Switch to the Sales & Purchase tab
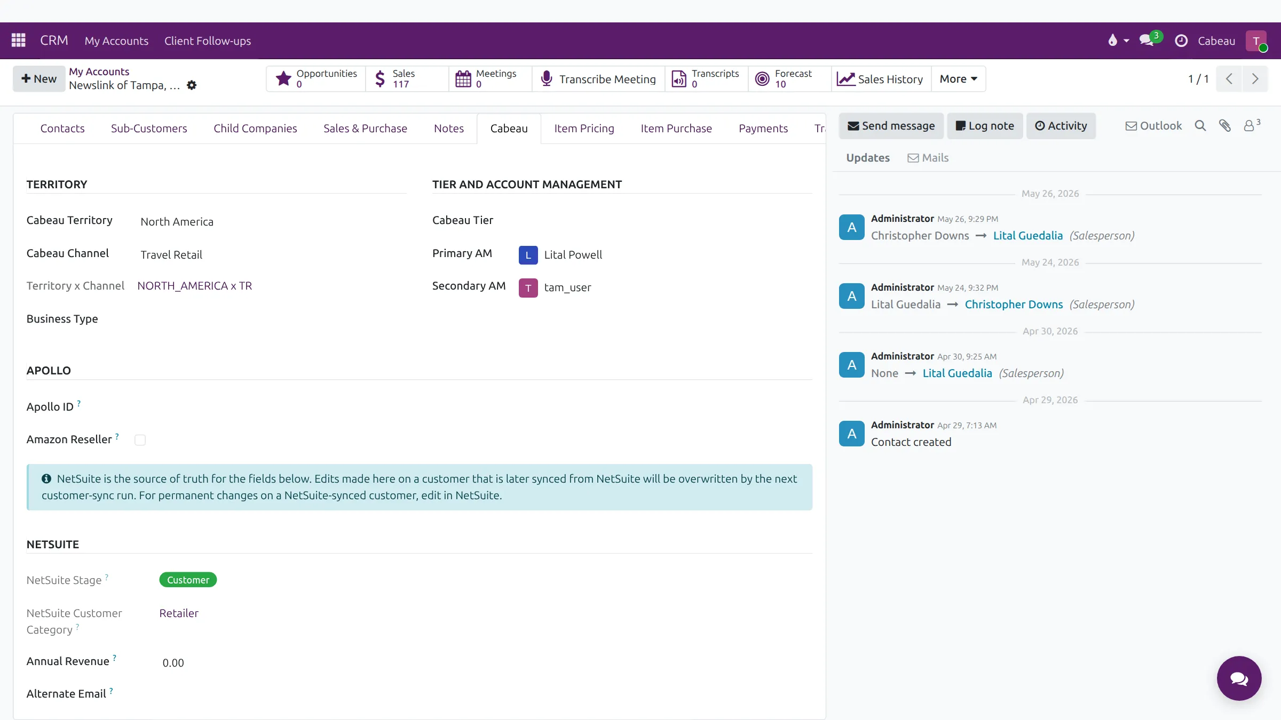Screen dimensions: 1281x720 click(x=365, y=129)
